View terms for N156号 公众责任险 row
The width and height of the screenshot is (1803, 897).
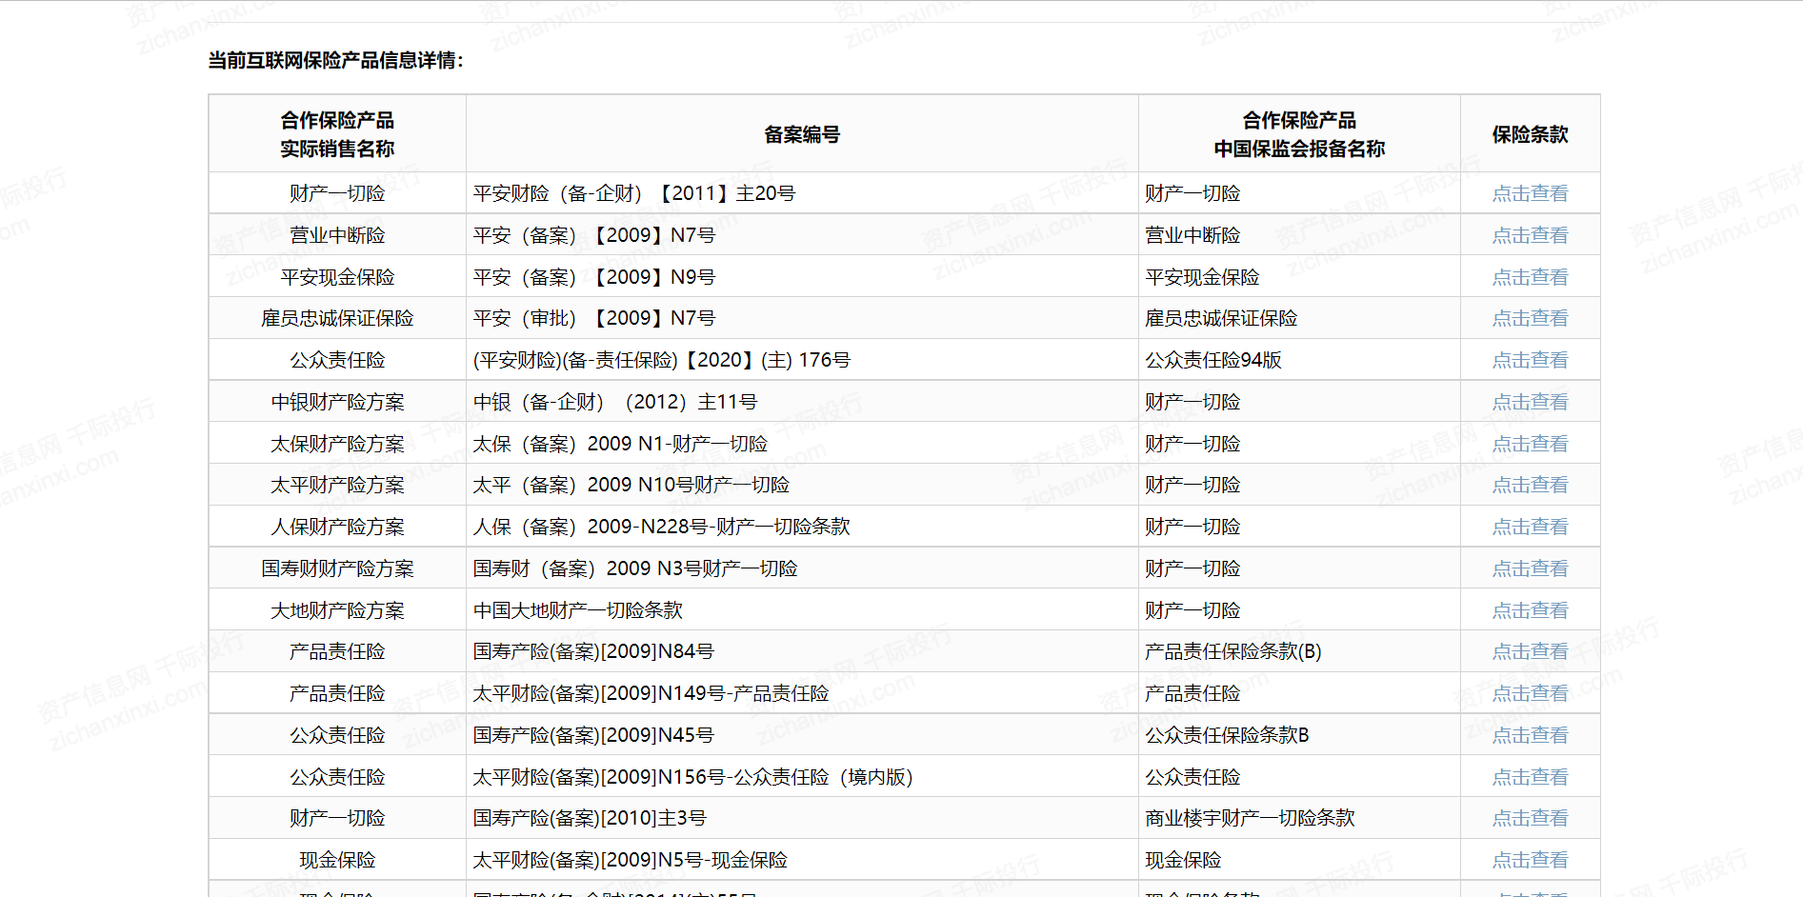[x=1530, y=777]
